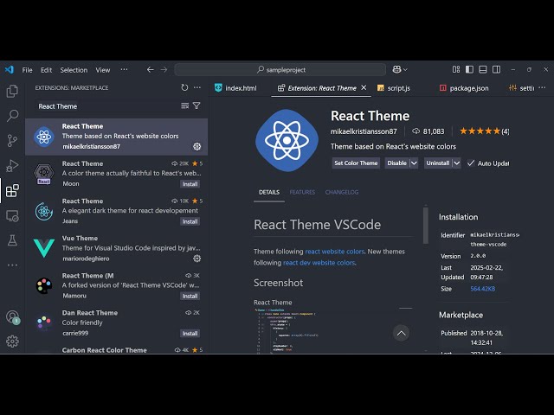Open the dropdown arrow next to Uninstall

456,163
